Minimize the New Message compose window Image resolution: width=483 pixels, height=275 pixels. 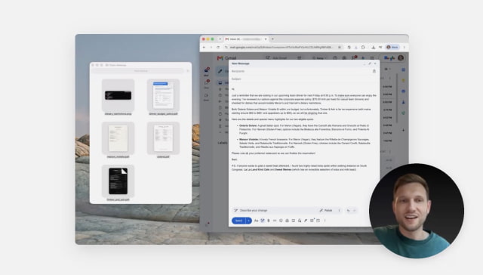[x=365, y=63]
